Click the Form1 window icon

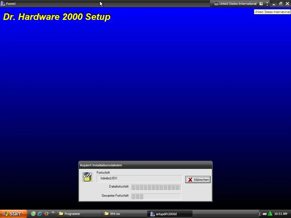[x=3, y=3]
